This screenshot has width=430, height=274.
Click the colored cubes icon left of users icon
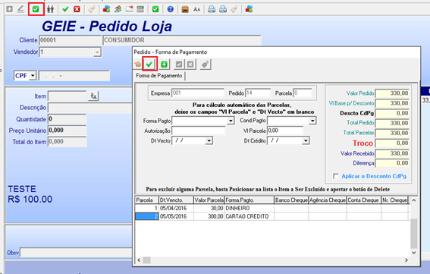point(106,9)
